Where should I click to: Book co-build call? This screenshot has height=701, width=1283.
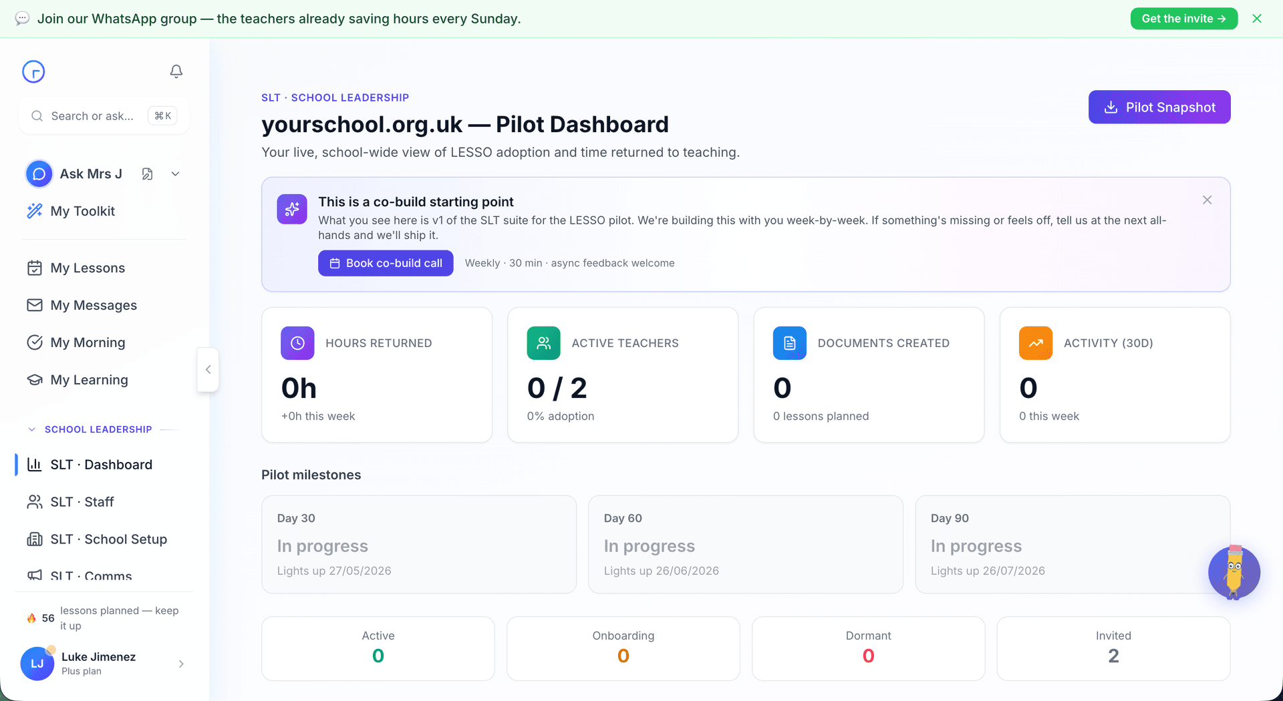click(386, 263)
